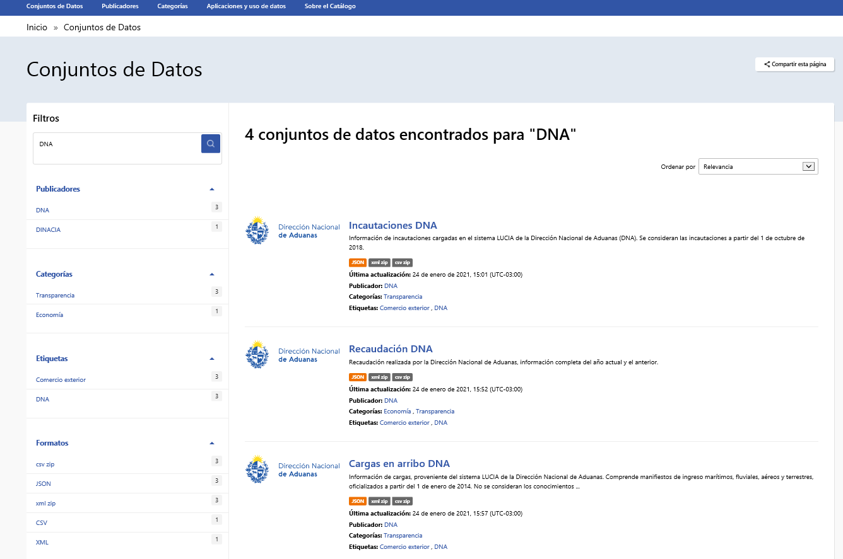
Task: Click the xml zip badge under Cargas en arribo DNA
Action: pos(379,502)
